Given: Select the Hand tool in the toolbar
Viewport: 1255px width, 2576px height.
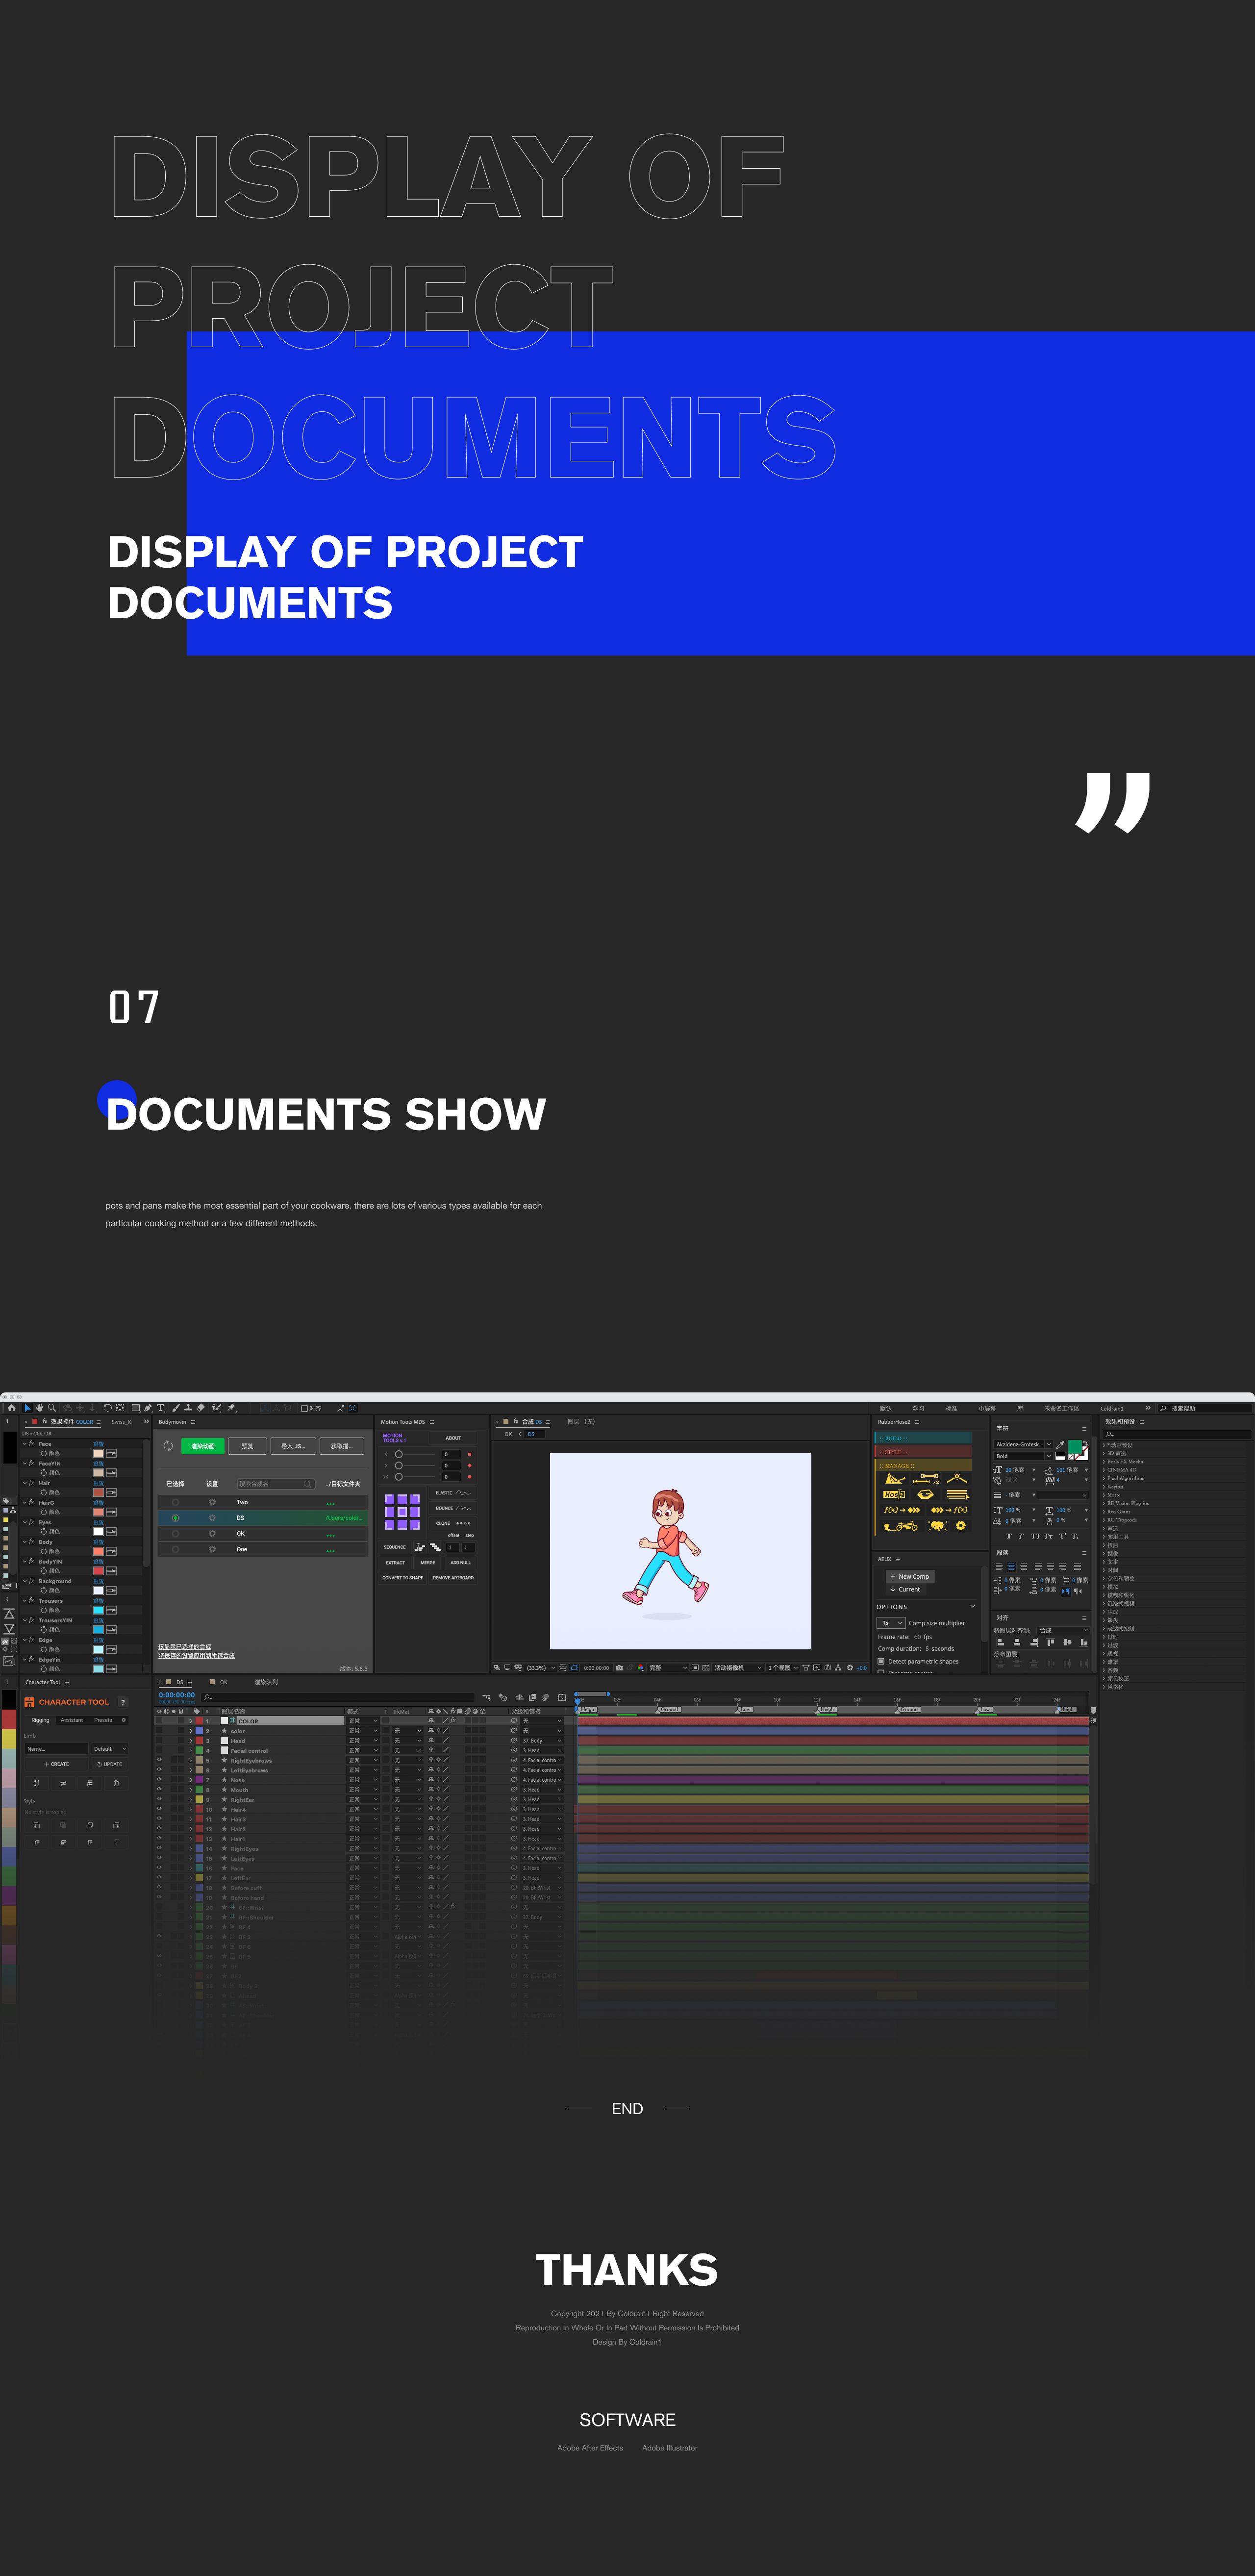Looking at the screenshot, I should tap(40, 1408).
